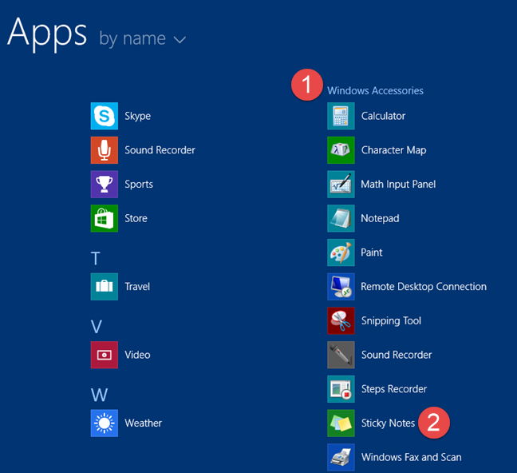Image resolution: width=517 pixels, height=473 pixels.
Task: Launch the Travel suitcase icon
Action: pyautogui.click(x=105, y=287)
